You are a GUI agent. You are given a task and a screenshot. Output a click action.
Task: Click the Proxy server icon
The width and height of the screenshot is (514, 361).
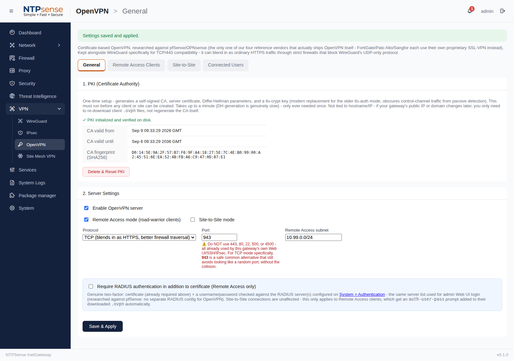tap(12, 71)
